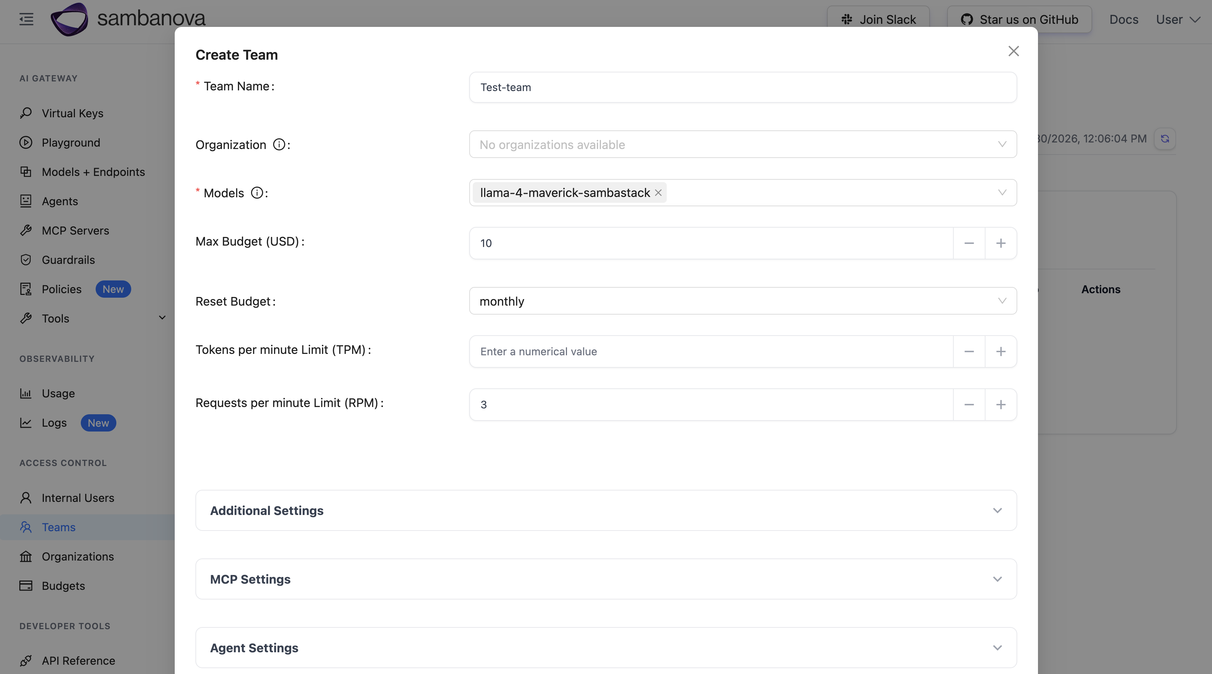Open Guardrails in the sidebar
1212x674 pixels.
[x=68, y=260]
